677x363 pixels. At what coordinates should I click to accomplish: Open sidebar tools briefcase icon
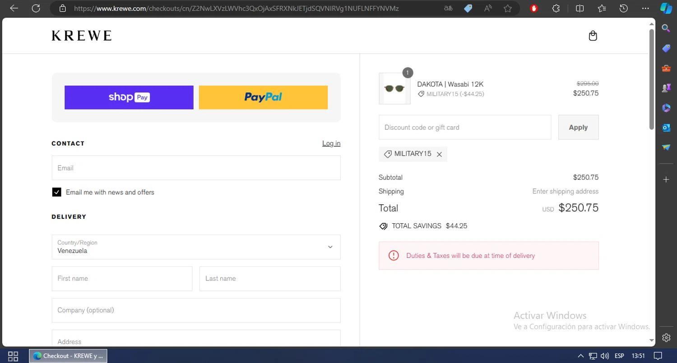click(666, 68)
